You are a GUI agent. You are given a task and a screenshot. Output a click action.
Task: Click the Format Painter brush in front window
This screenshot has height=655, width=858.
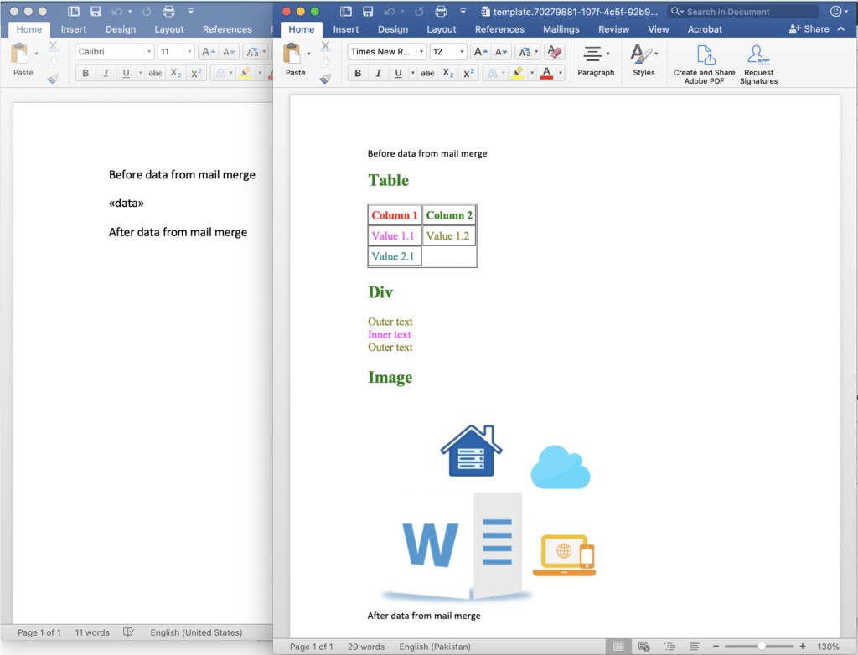[325, 80]
